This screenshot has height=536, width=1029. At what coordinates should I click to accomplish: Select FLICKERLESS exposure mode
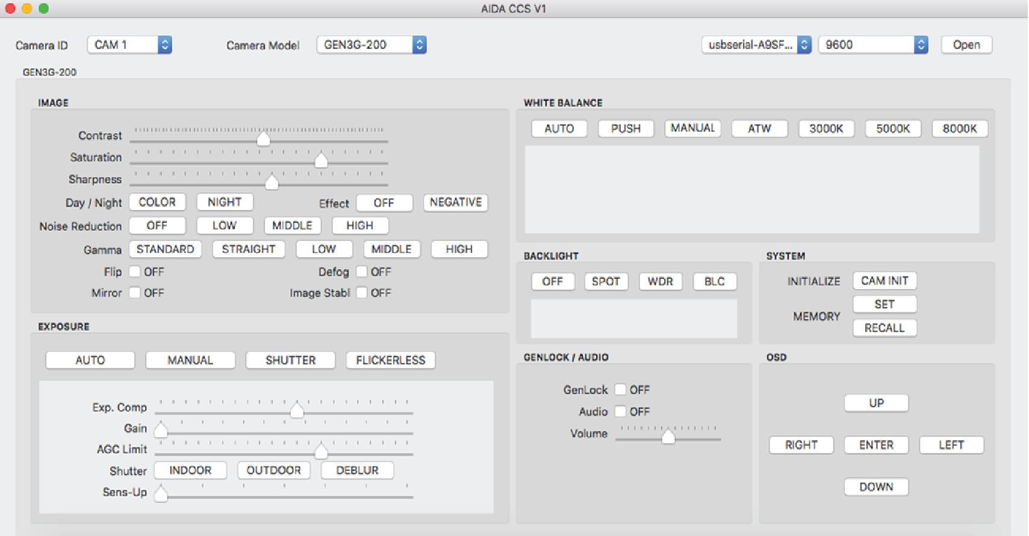[x=390, y=360]
